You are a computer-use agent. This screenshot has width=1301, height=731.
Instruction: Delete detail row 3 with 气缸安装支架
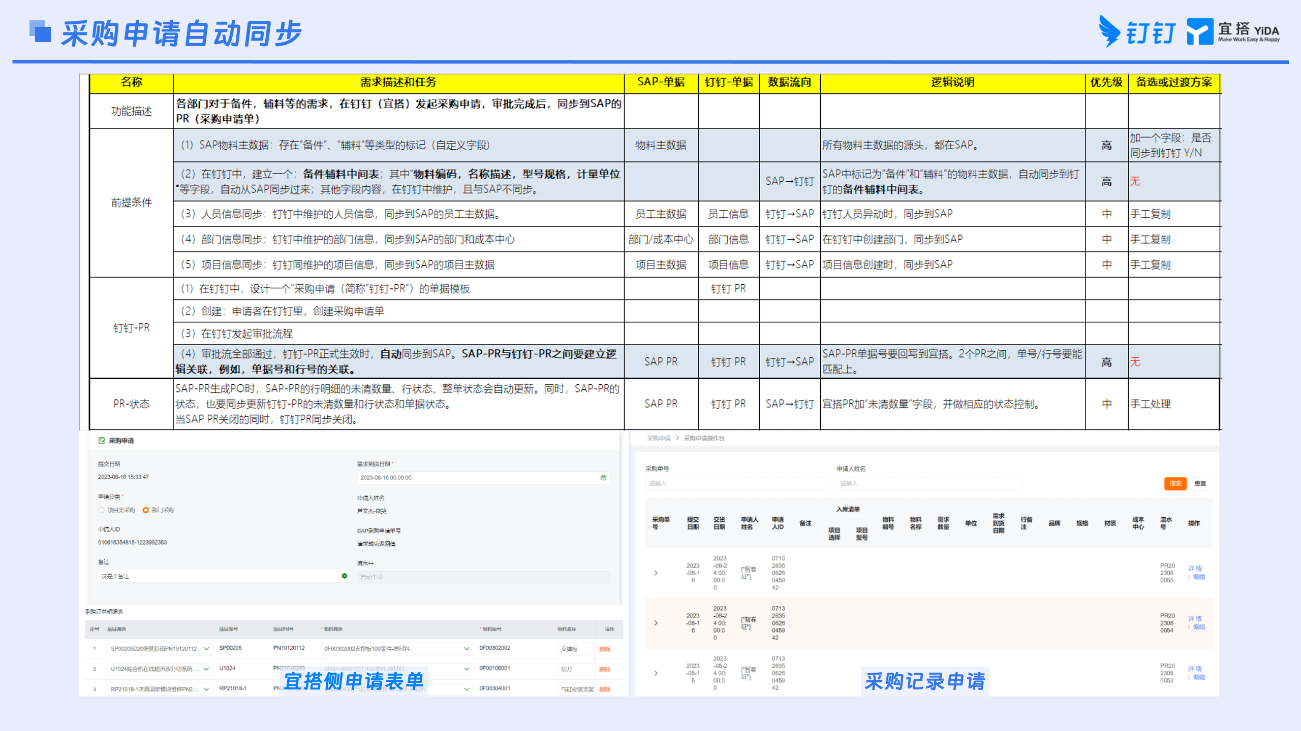(604, 689)
